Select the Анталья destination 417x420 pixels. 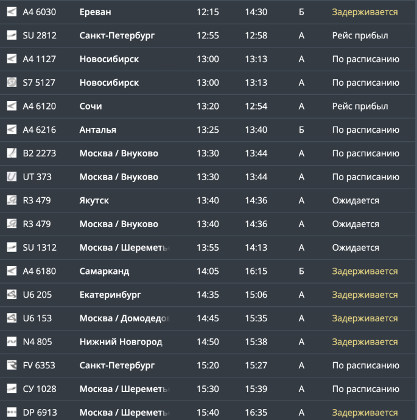tap(97, 130)
